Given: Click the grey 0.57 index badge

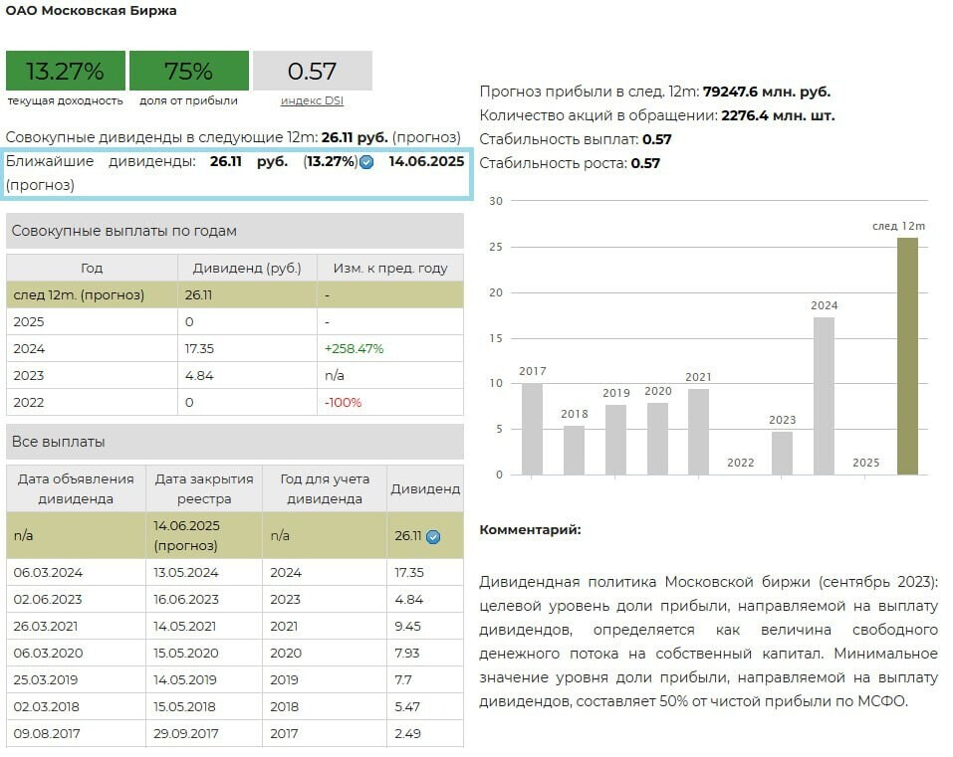Looking at the screenshot, I should tap(312, 72).
